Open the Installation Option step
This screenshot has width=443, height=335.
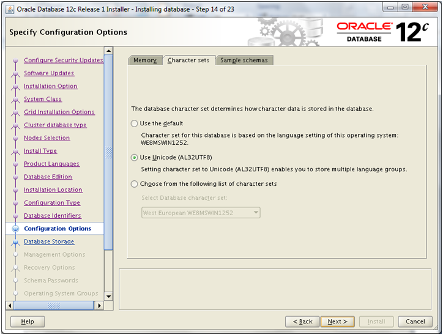pyautogui.click(x=51, y=86)
